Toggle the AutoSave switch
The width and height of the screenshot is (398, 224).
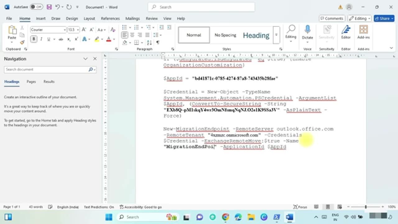[36, 7]
